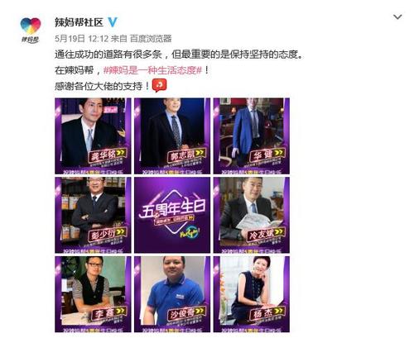Image resolution: width=414 pixels, height=338 pixels.
Task: Open the 郭志凯 photo thumbnail
Action: (x=172, y=136)
